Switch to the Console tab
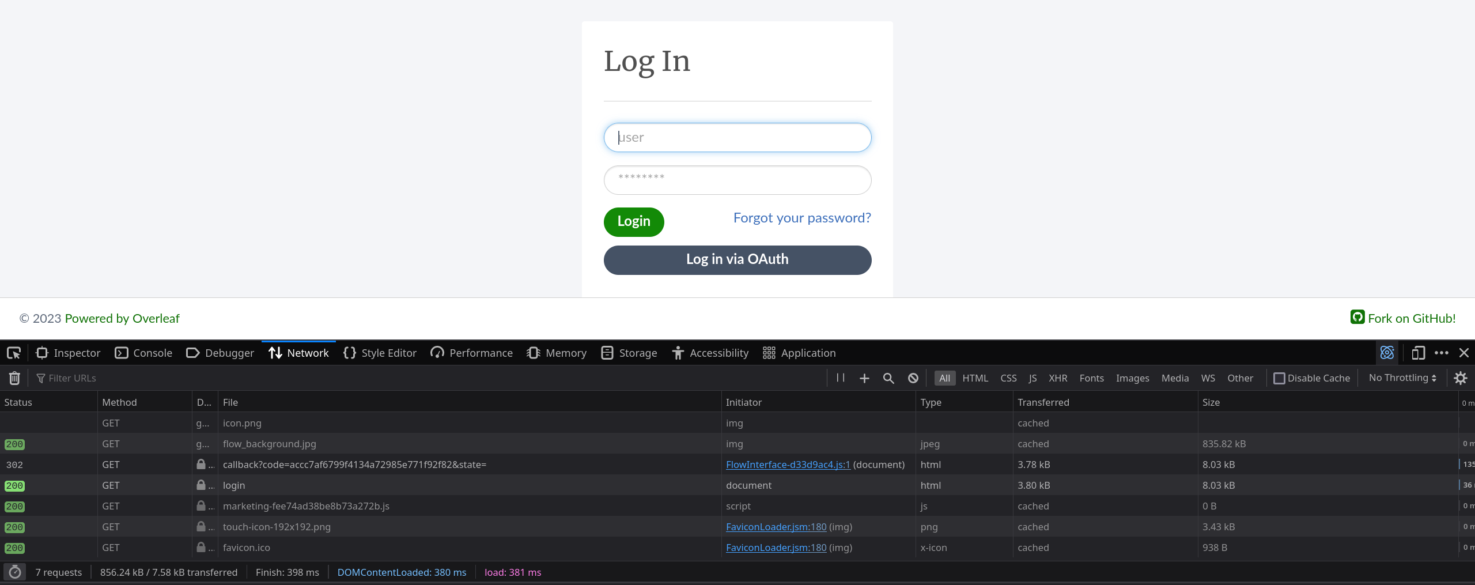 pyautogui.click(x=143, y=352)
